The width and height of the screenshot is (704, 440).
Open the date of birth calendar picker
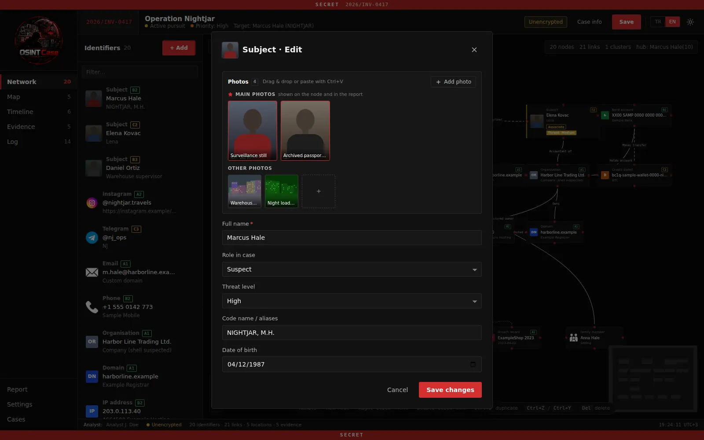(x=473, y=364)
